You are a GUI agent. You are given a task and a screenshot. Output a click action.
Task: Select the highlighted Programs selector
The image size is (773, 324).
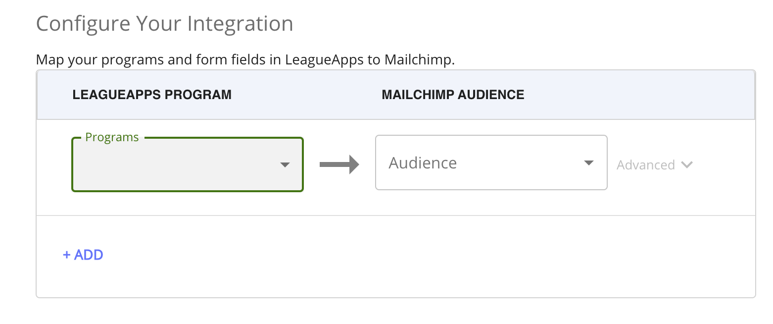(187, 164)
